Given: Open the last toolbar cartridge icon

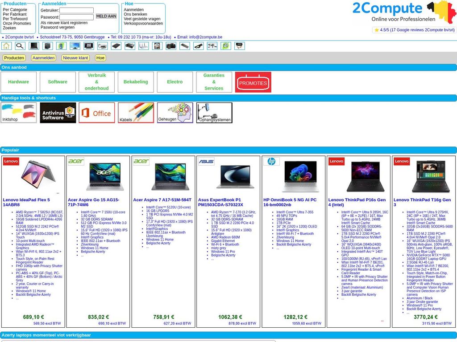Looking at the screenshot, I should [x=239, y=46].
